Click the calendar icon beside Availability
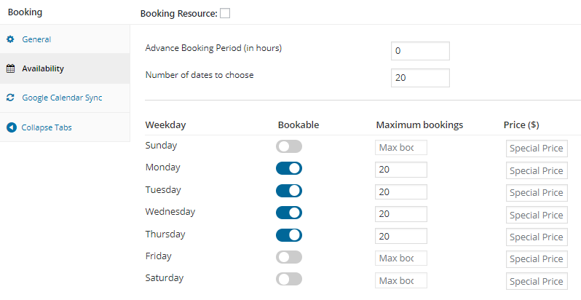The image size is (581, 300). pos(11,69)
